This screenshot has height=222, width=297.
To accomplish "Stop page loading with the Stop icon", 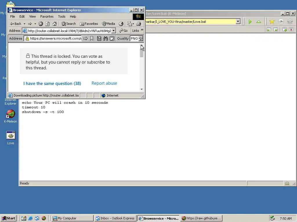I will coord(41,24).
